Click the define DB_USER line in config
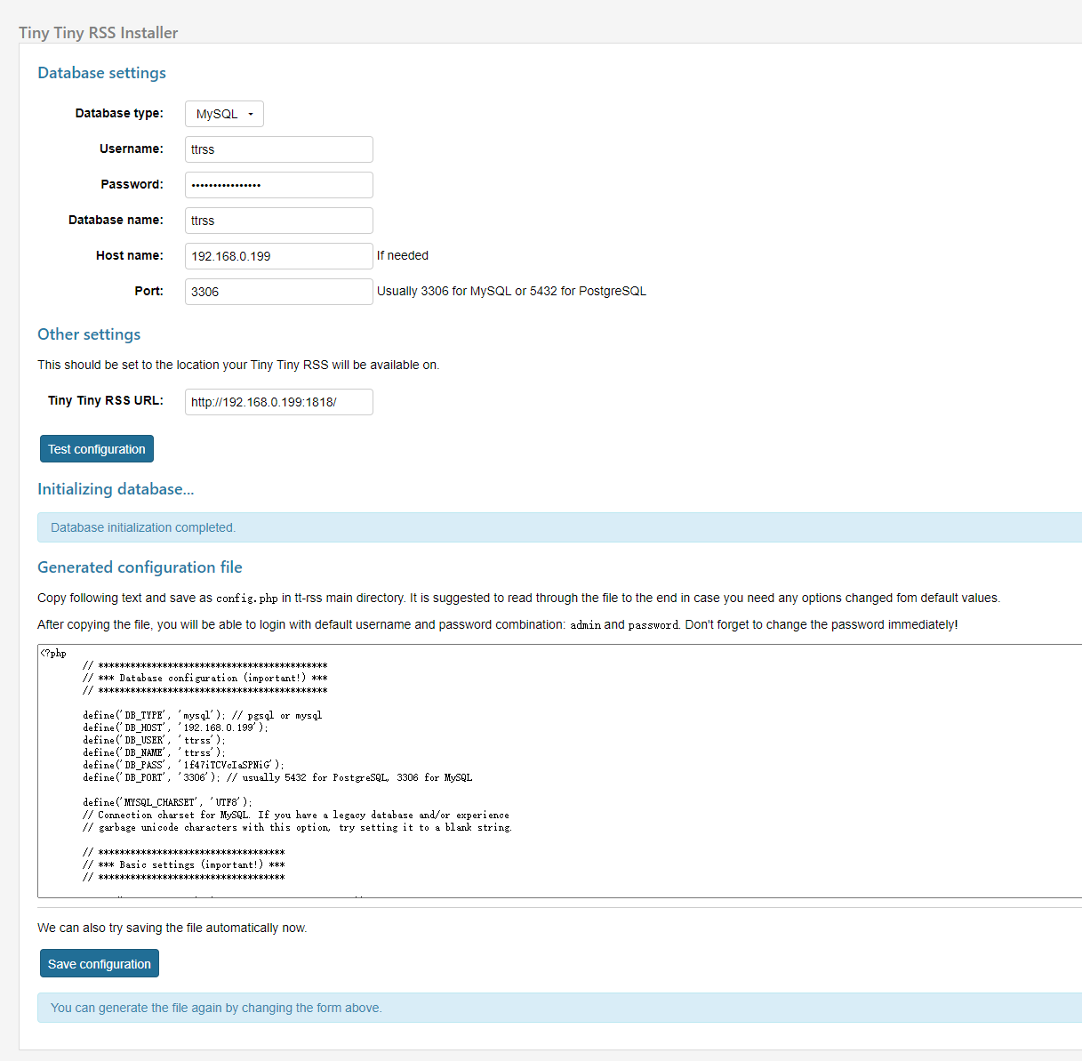Viewport: 1082px width, 1061px height. tap(155, 740)
